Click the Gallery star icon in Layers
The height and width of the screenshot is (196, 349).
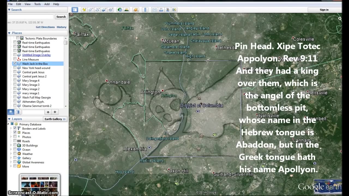coord(19,158)
